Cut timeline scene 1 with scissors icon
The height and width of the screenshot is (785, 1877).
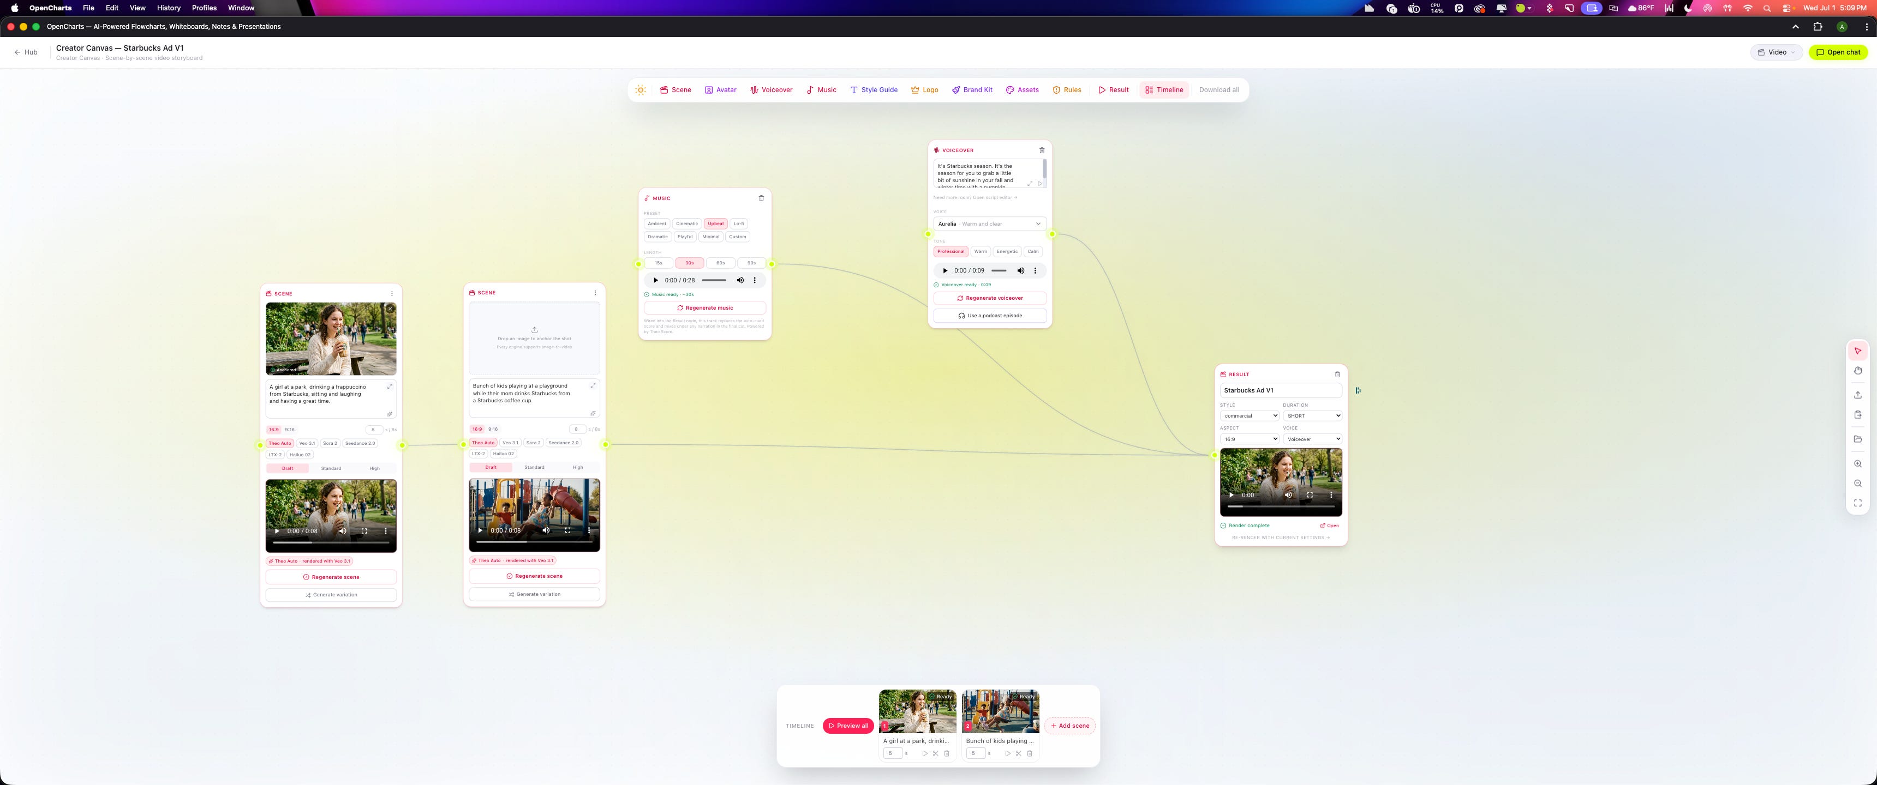pyautogui.click(x=936, y=754)
